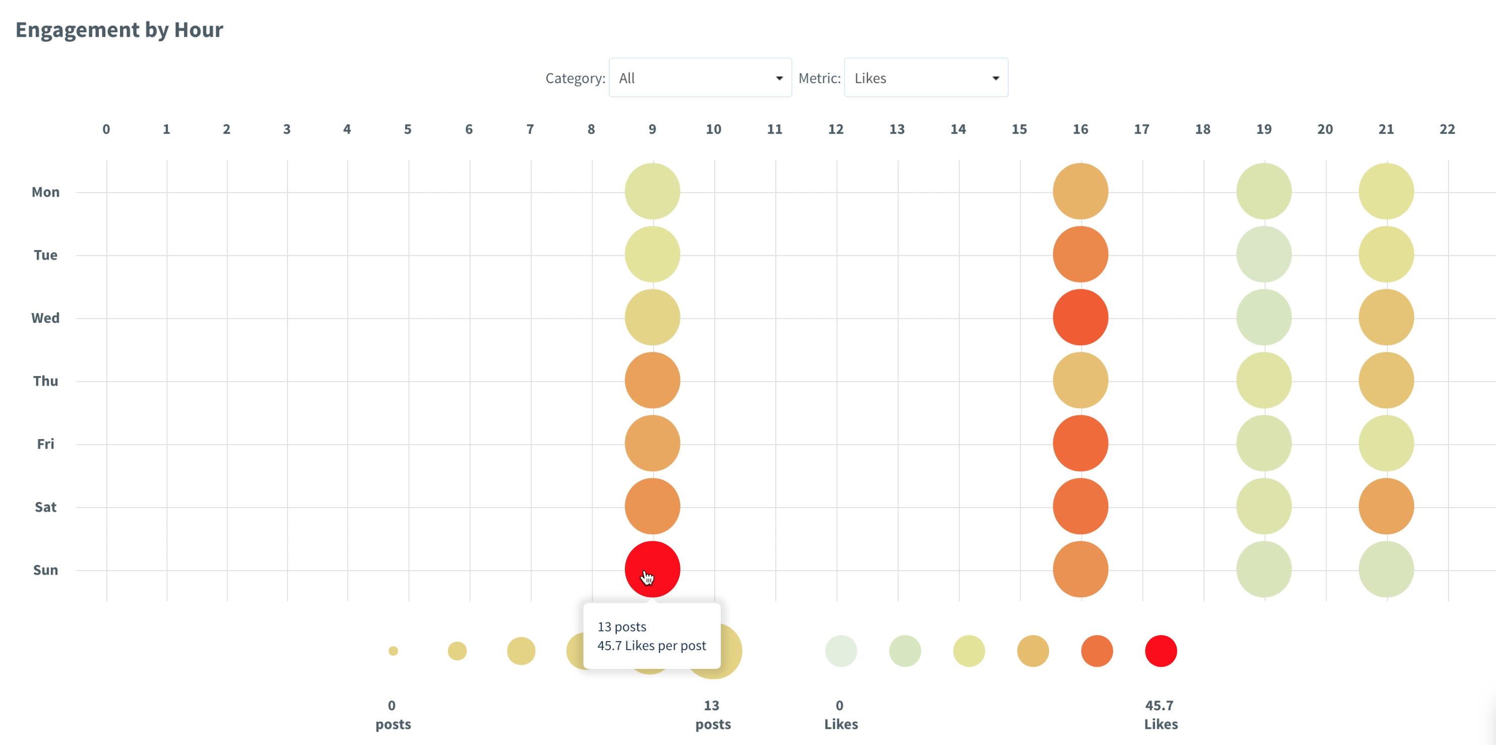The image size is (1496, 745).
Task: Click the Tuesday 19:00 pale green bubble
Action: point(1263,255)
